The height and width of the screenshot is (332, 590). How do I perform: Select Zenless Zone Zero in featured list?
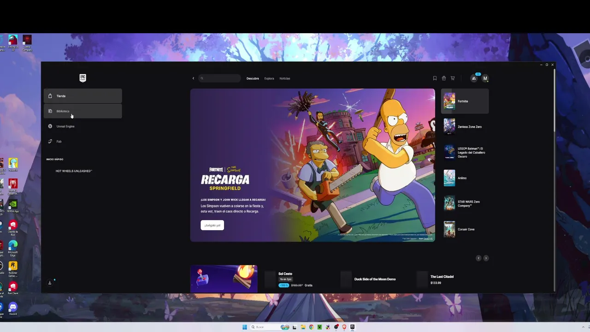(x=465, y=126)
